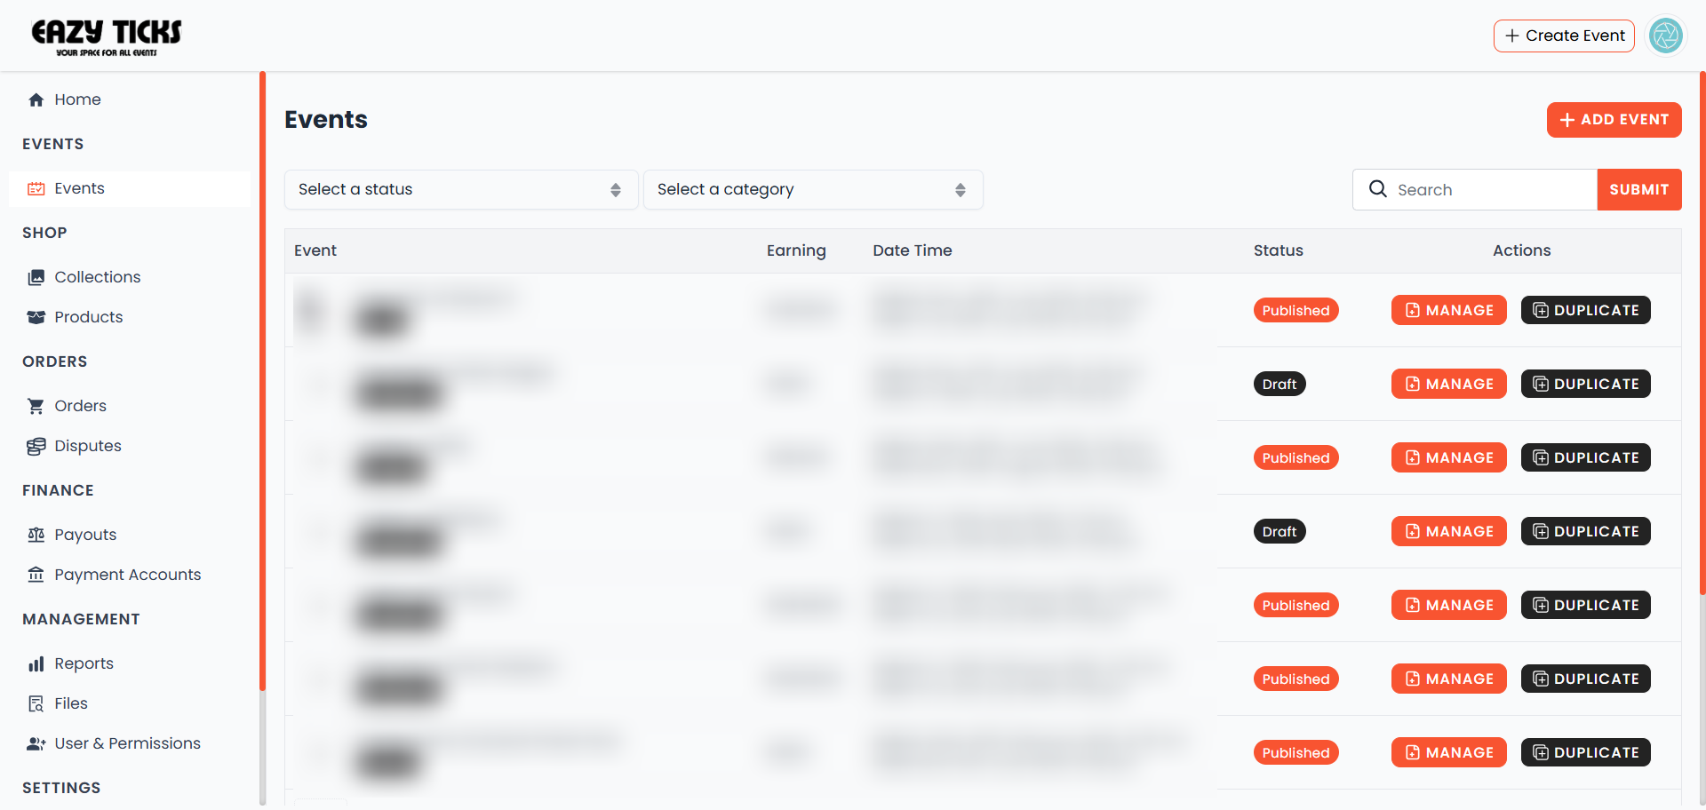1706x810 pixels.
Task: Click the Products box icon
Action: [x=36, y=317]
